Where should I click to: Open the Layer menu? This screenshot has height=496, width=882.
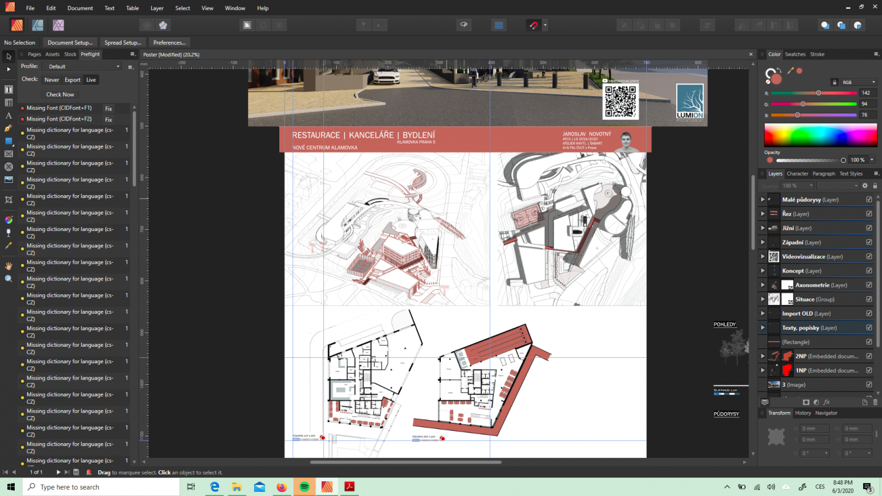pyautogui.click(x=157, y=8)
